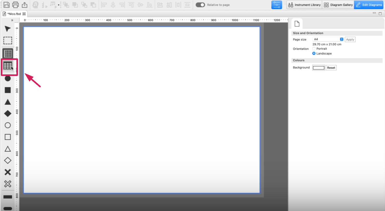Select the hollow circle marker
The width and height of the screenshot is (385, 211).
click(x=8, y=125)
